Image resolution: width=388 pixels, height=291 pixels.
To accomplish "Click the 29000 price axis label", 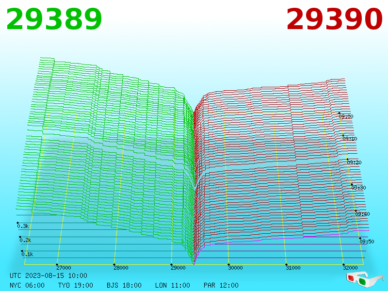I will coord(178,268).
